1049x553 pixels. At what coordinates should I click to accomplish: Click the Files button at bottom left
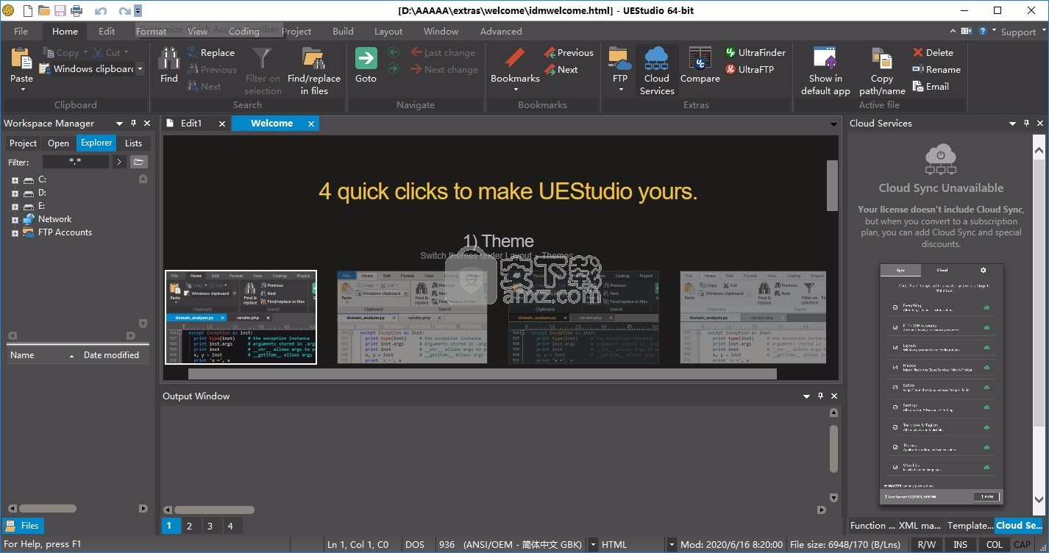click(24, 526)
